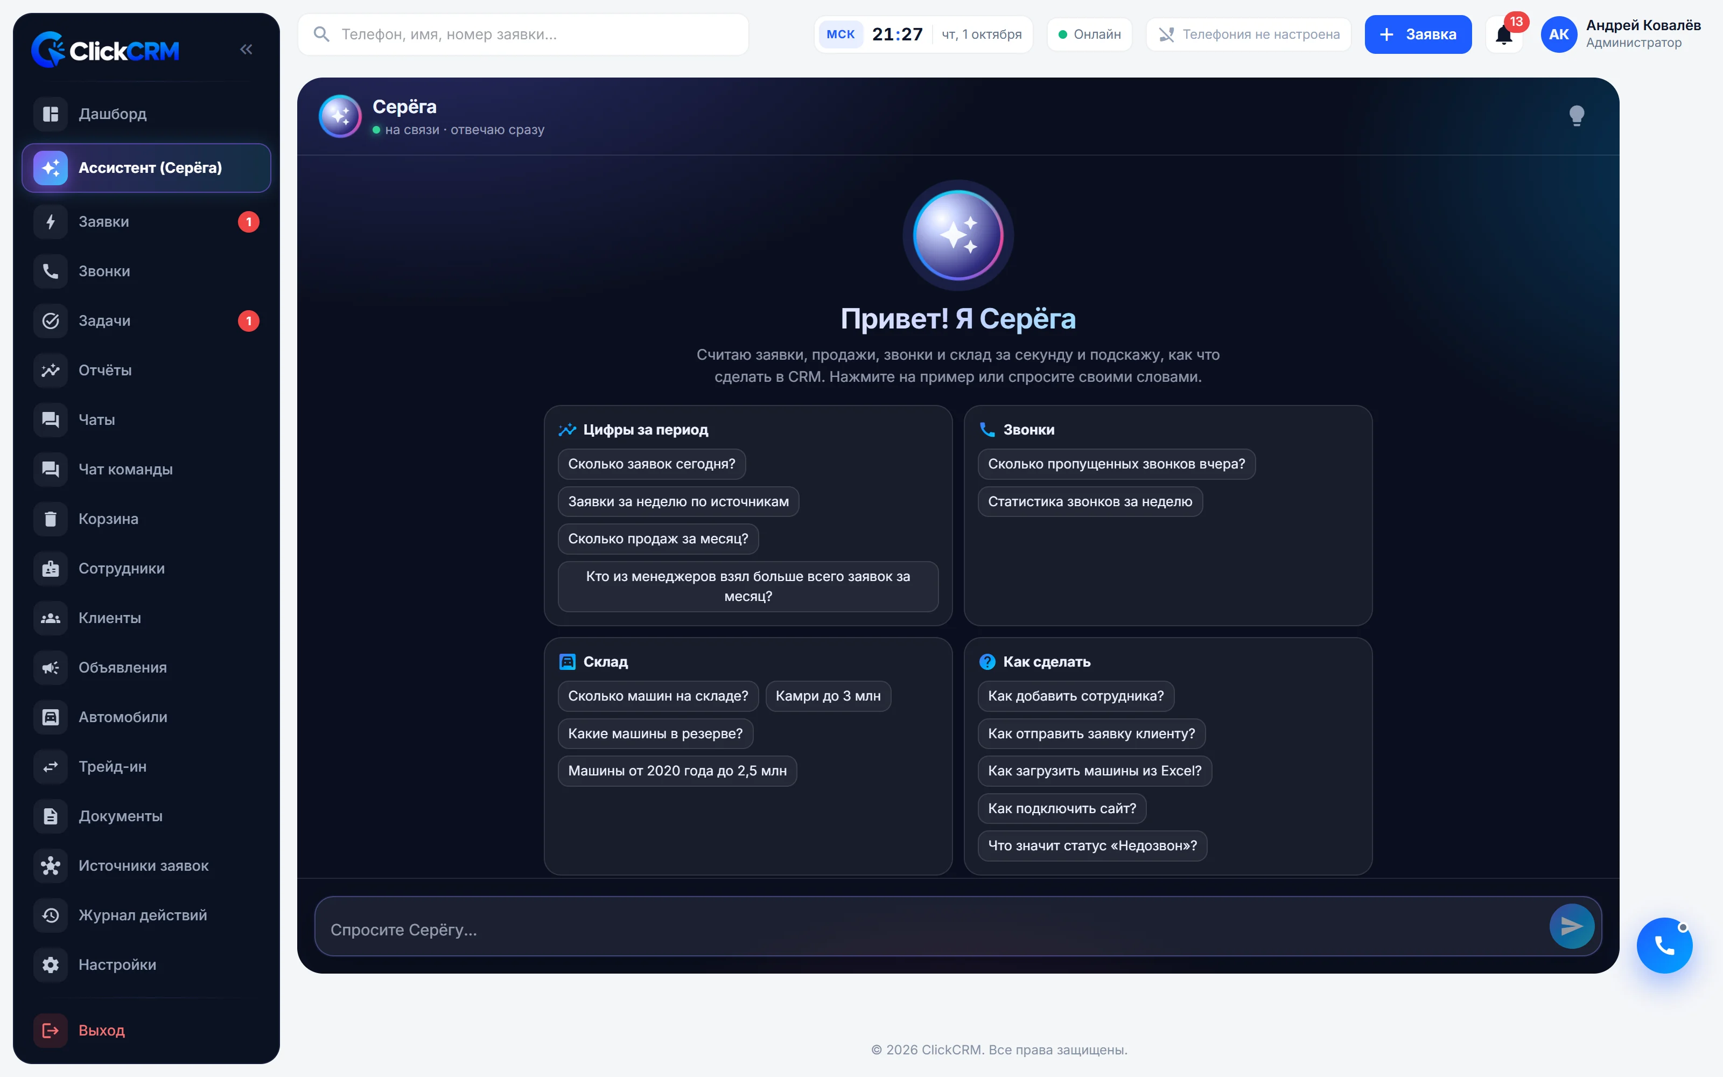The width and height of the screenshot is (1723, 1077).
Task: Collapse the sidebar with the double-chevron icon
Action: click(x=246, y=49)
